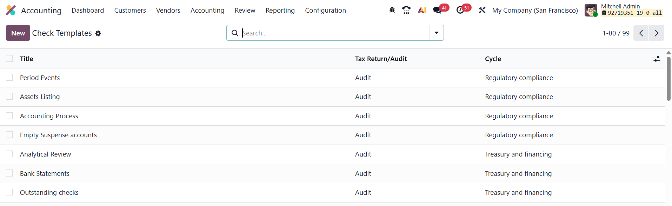The image size is (672, 206).
Task: Open chat messages with 41 notifications
Action: [x=438, y=10]
